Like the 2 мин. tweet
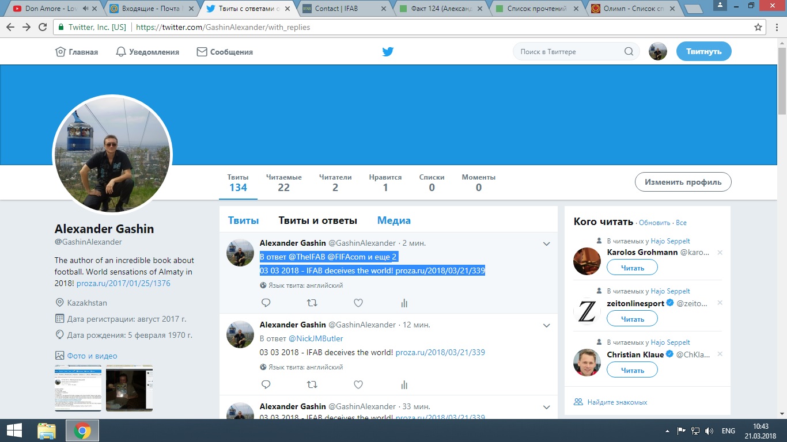The height and width of the screenshot is (442, 787). [358, 303]
